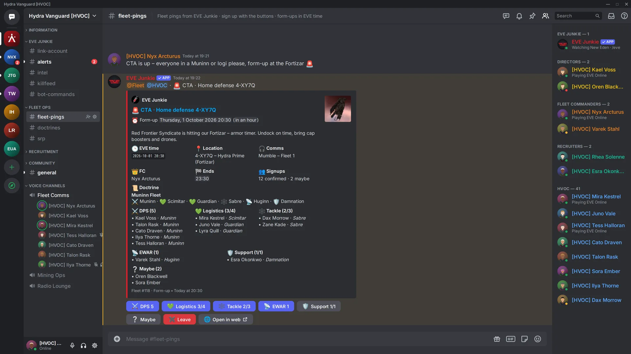Toggle deafen headphones in user panel
This screenshot has height=354, width=631.
coord(83,345)
